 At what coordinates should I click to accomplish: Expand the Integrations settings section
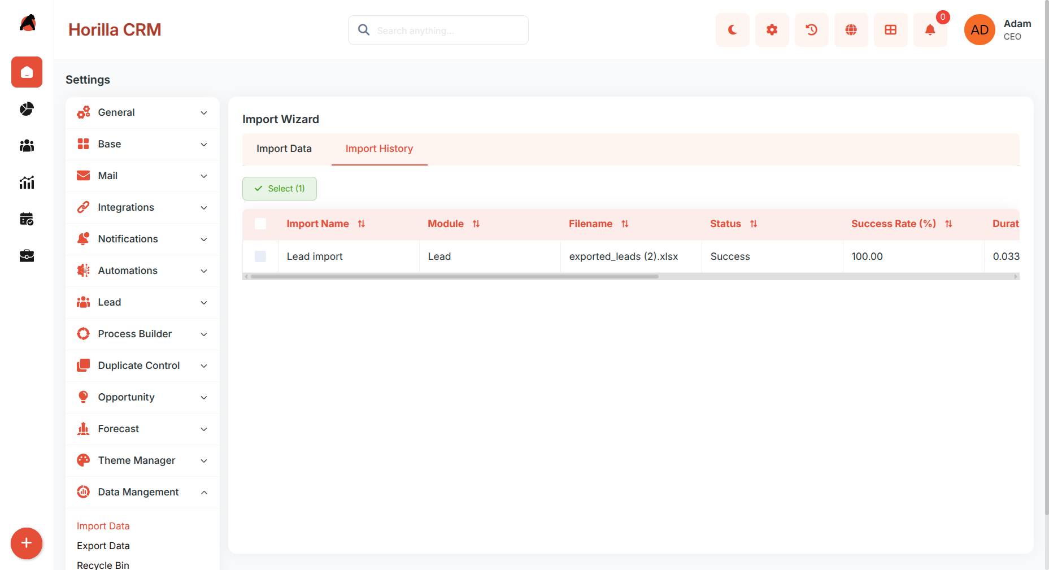[x=142, y=207]
